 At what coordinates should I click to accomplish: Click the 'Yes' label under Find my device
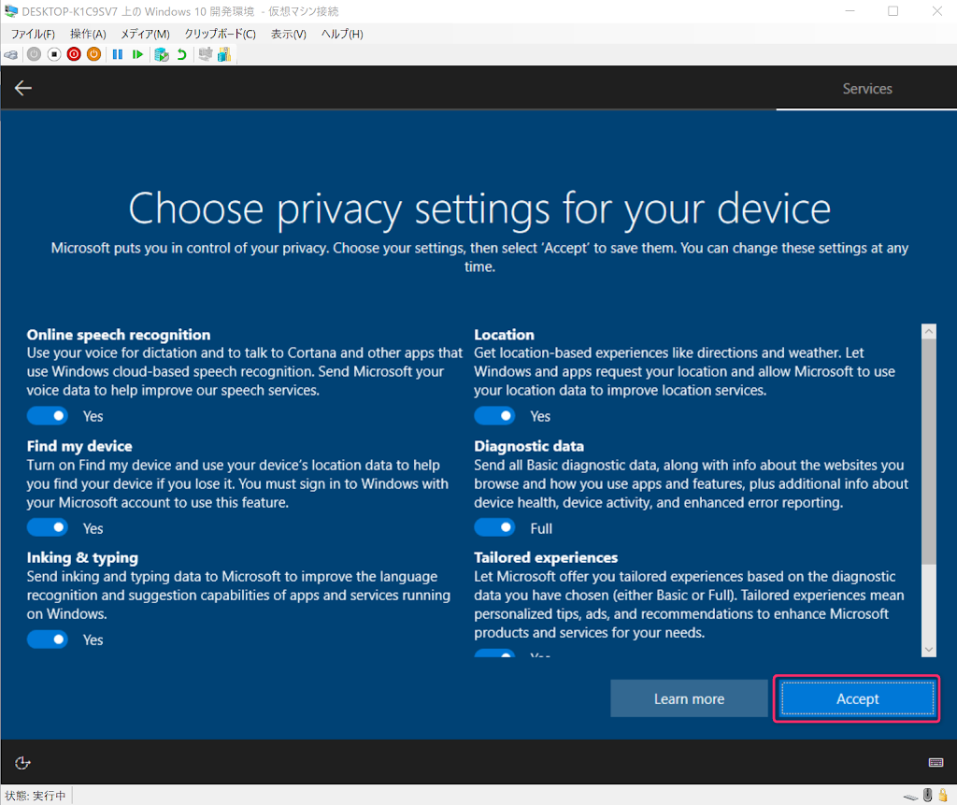pos(93,528)
